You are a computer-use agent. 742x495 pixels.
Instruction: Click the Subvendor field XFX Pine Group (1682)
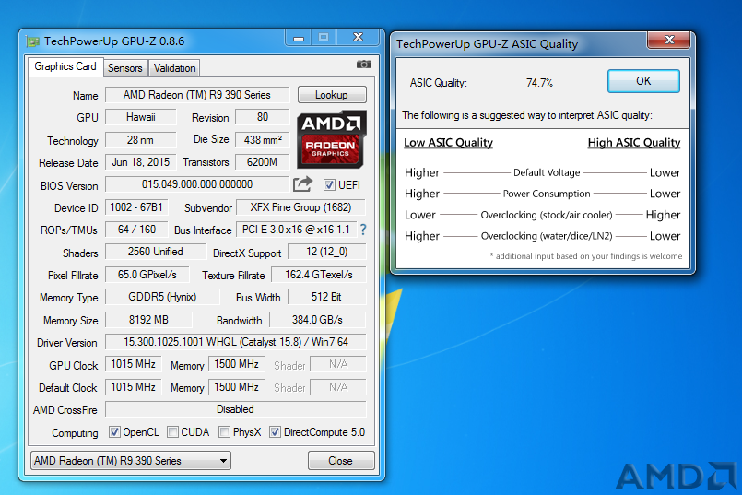(301, 207)
